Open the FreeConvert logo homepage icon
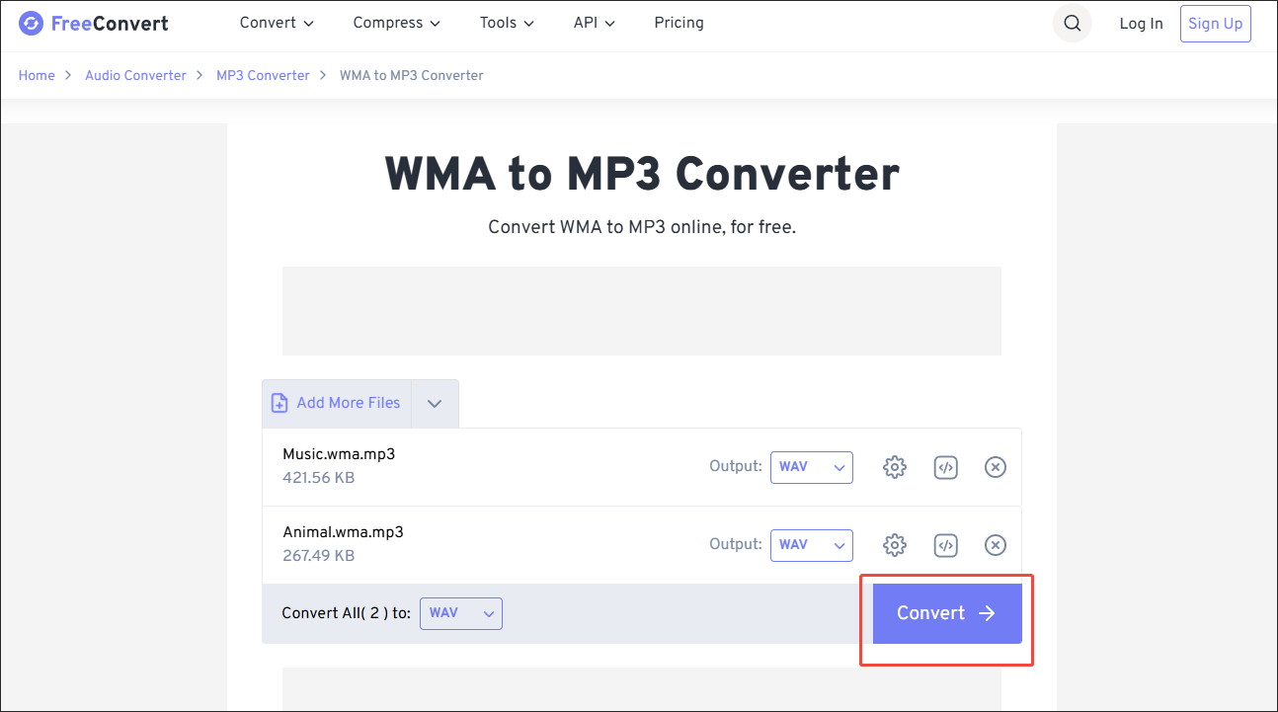1278x712 pixels. [x=93, y=23]
